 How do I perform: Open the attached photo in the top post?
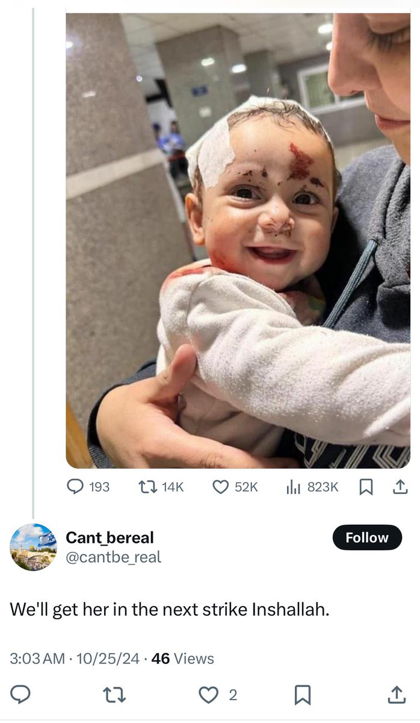(x=238, y=241)
